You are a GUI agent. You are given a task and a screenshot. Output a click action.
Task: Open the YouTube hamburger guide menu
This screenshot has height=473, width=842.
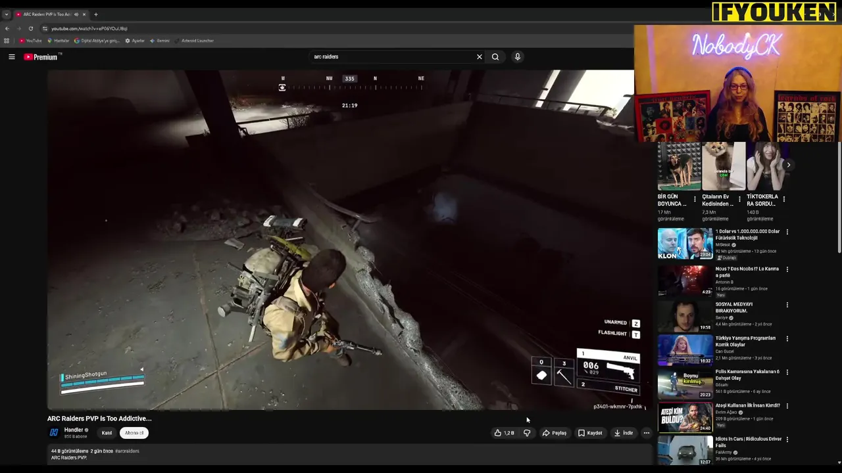click(x=12, y=57)
